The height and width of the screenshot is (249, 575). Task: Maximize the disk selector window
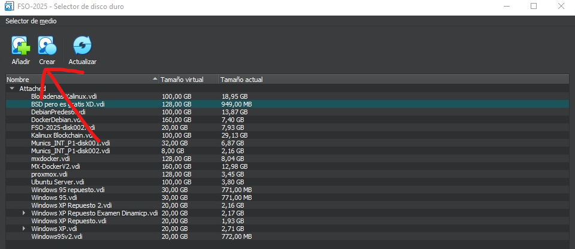click(x=533, y=7)
